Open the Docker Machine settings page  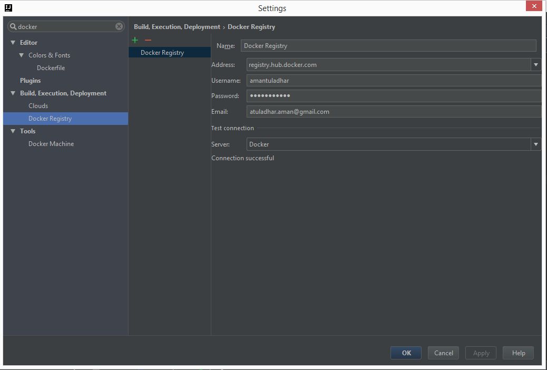coord(51,144)
